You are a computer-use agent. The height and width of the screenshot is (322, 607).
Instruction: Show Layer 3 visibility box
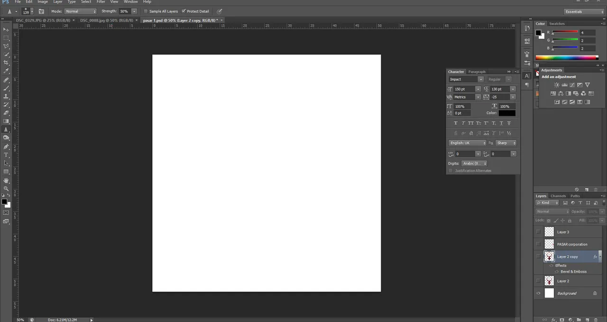538,232
